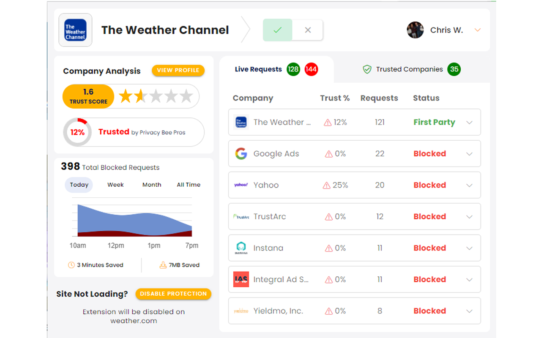Click the View Profile button
This screenshot has width=541, height=338.
tap(178, 71)
